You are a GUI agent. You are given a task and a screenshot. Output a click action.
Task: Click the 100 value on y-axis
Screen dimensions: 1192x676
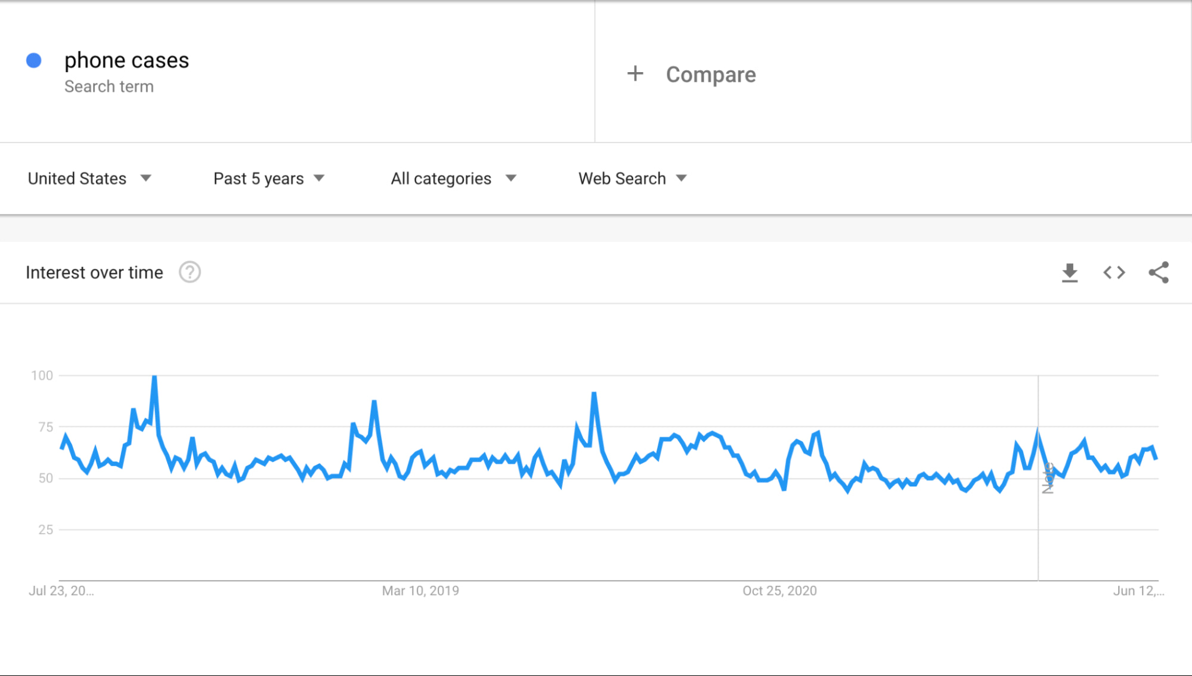42,376
